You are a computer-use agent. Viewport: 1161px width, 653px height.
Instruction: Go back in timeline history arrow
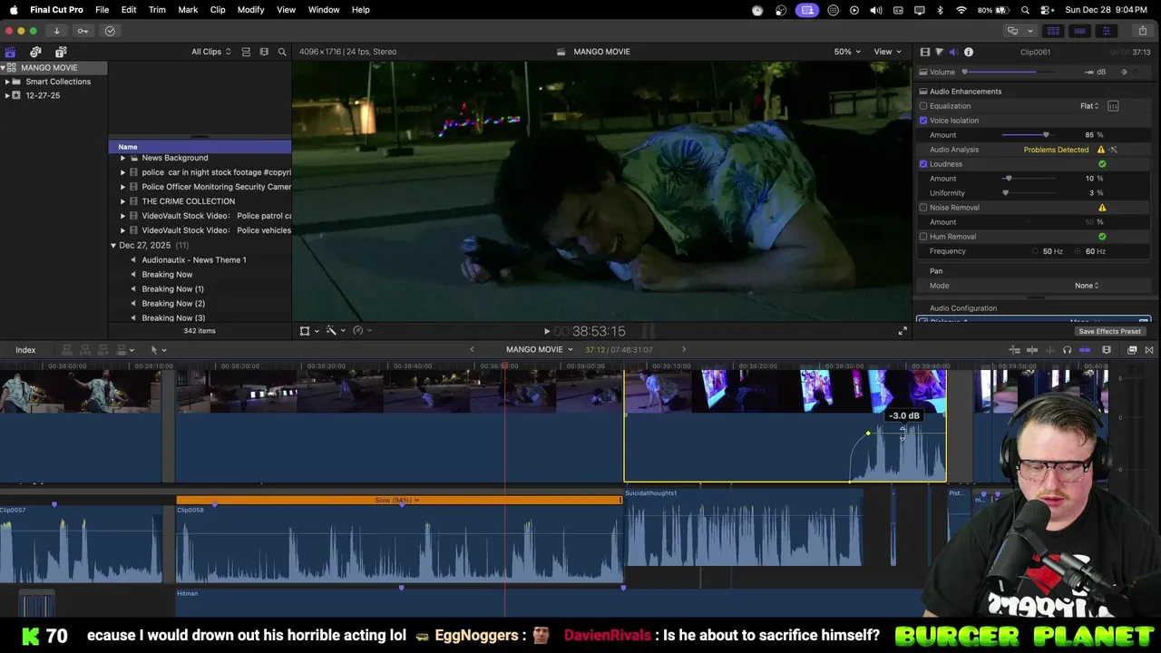tap(472, 350)
